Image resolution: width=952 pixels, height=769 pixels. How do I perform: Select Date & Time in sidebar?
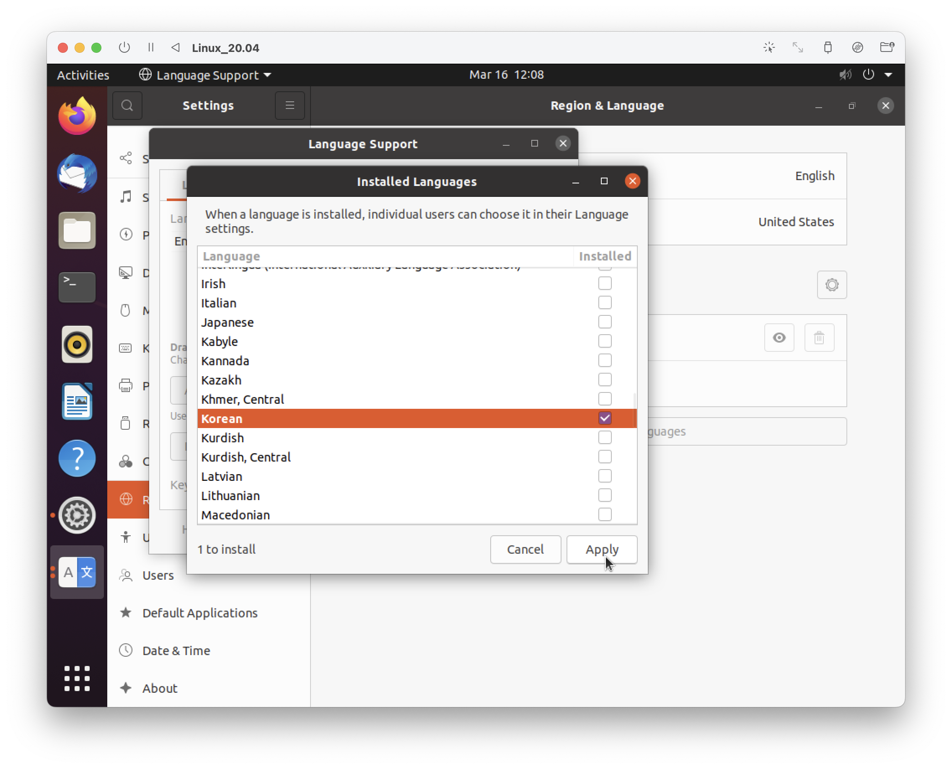[176, 650]
